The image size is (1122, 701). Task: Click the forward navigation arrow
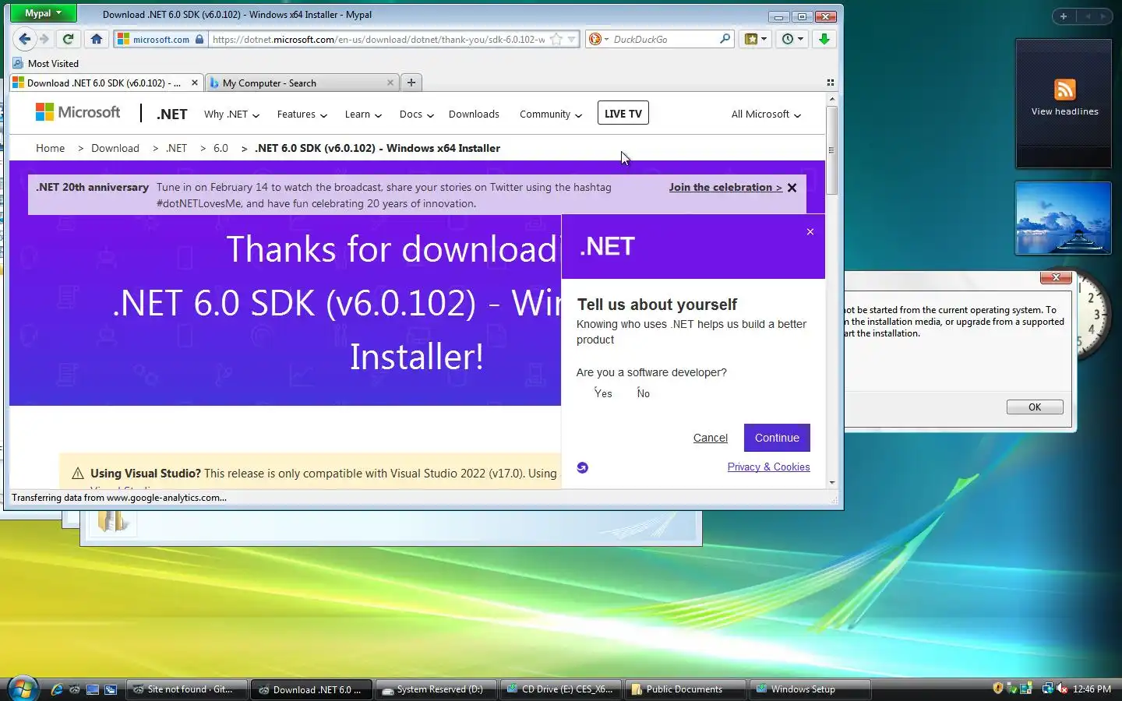point(44,39)
